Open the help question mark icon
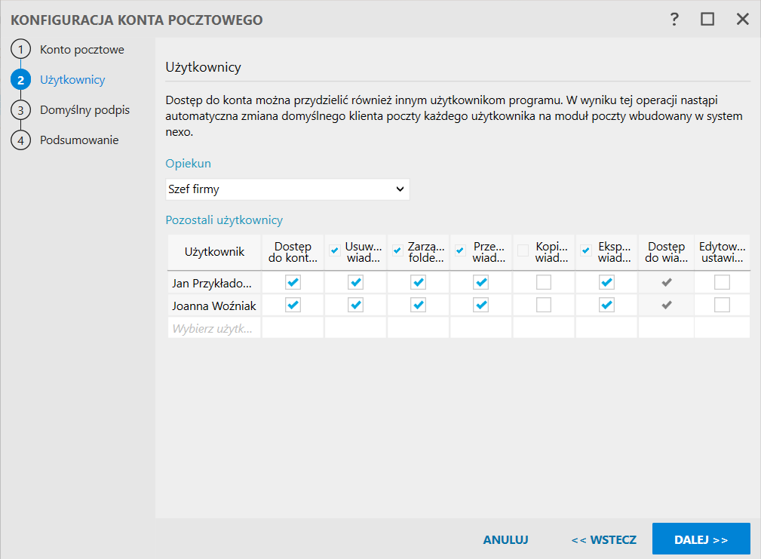 [x=675, y=20]
